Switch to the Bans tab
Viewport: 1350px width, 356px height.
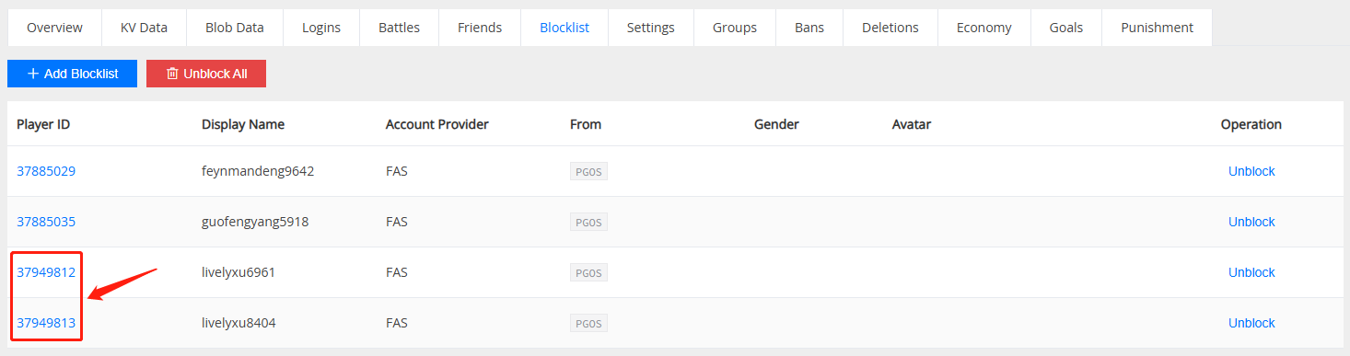point(809,28)
